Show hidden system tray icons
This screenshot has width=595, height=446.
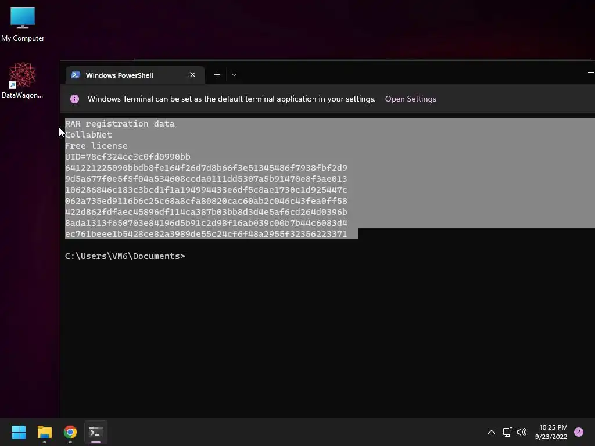click(492, 432)
